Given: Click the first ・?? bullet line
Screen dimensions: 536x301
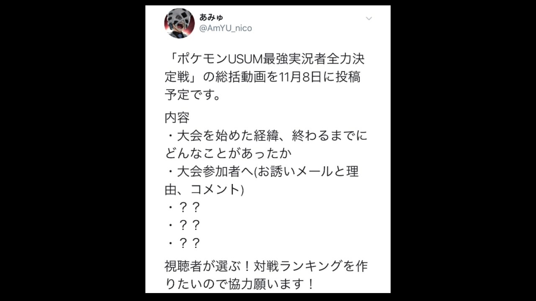Looking at the screenshot, I should (183, 207).
